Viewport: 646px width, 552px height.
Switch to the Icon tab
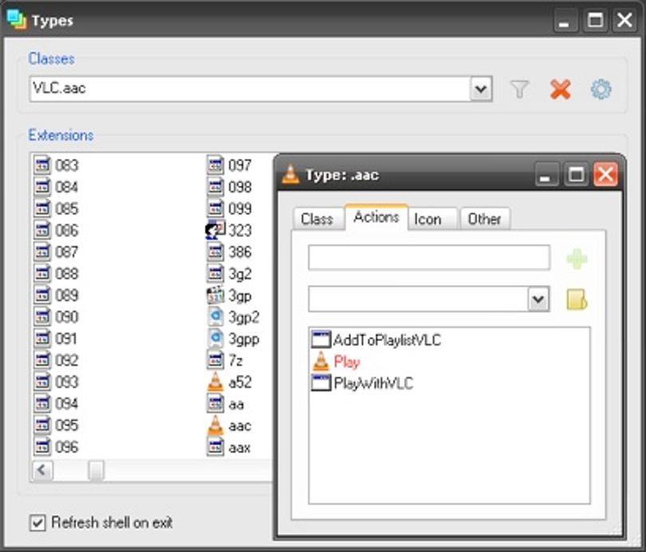pos(427,219)
